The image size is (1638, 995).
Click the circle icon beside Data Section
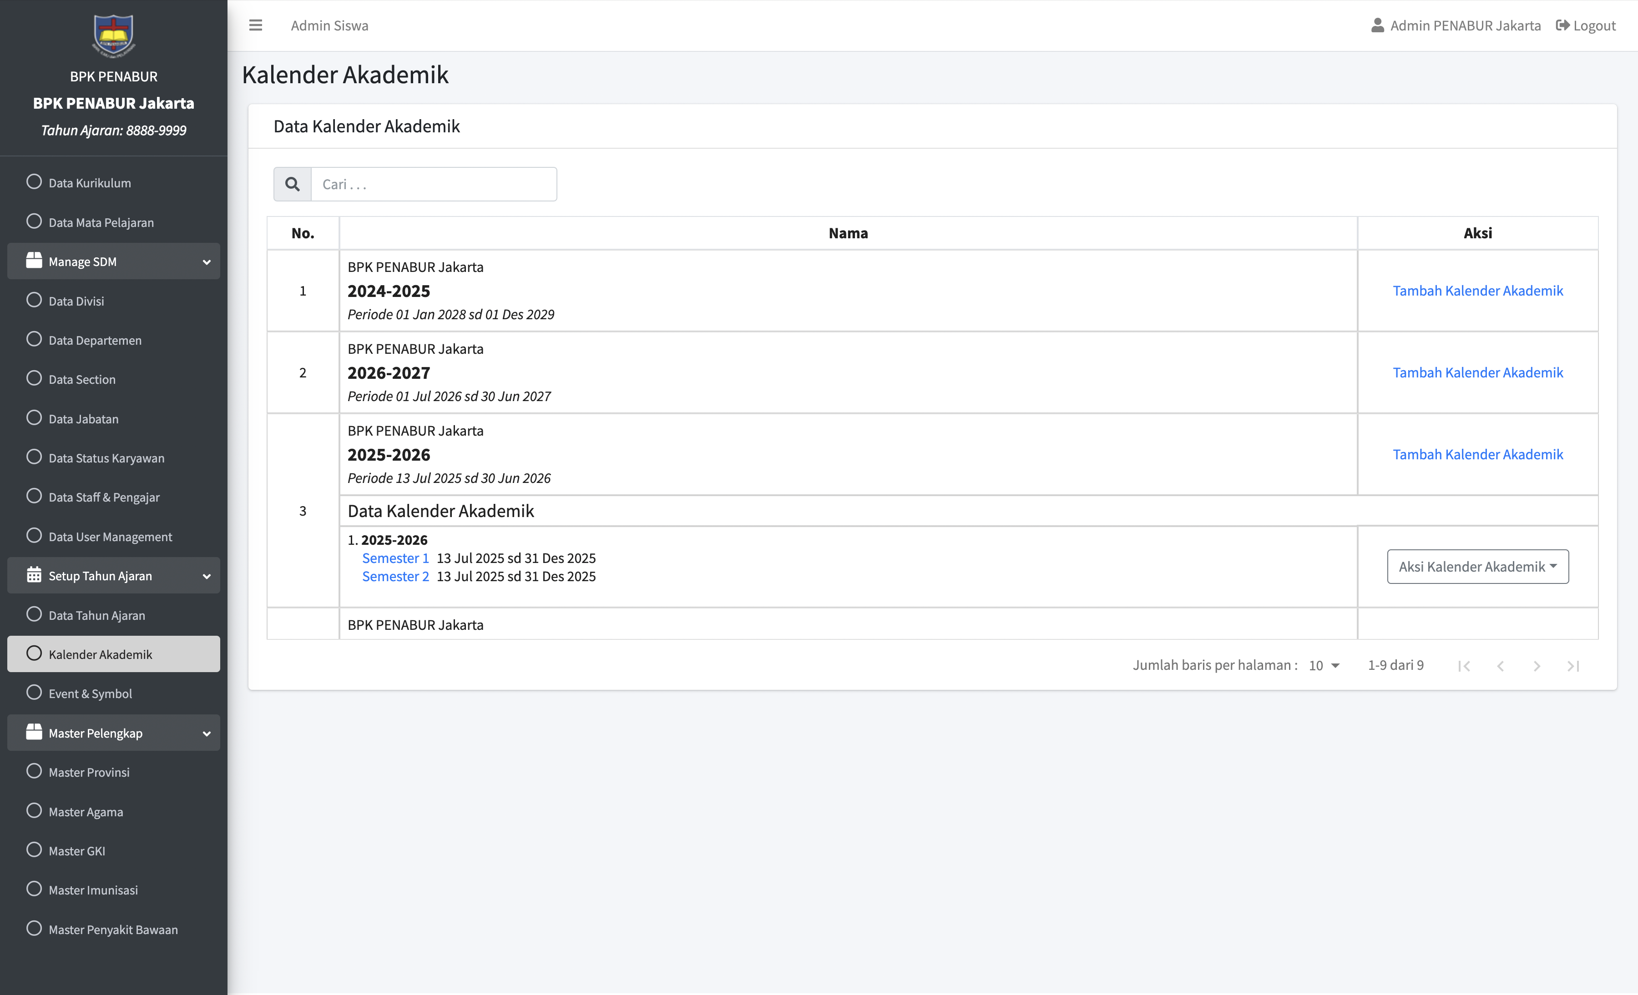point(34,378)
